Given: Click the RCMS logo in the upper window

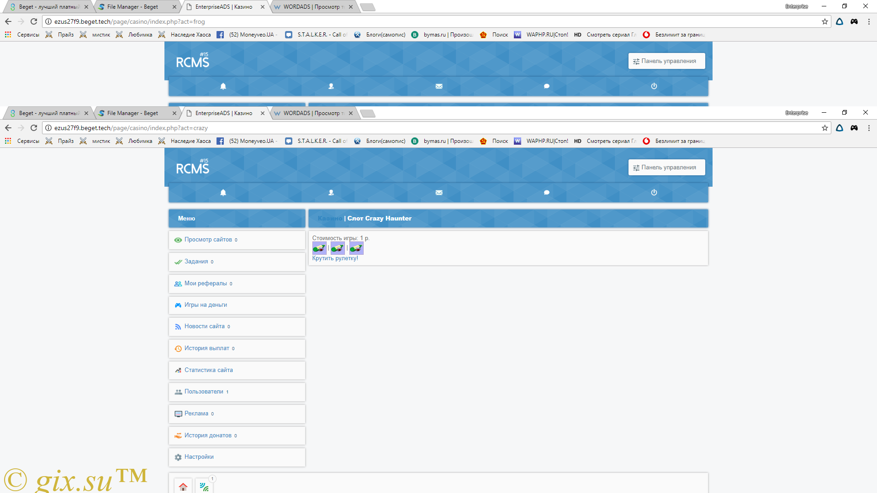Looking at the screenshot, I should point(192,61).
